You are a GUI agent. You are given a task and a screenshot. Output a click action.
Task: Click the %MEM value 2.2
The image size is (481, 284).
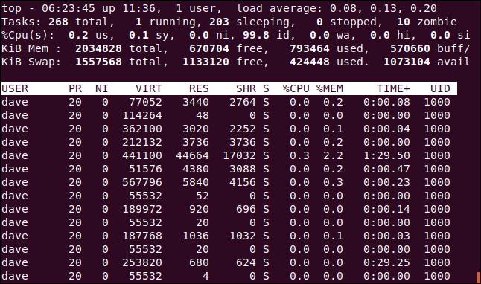(x=333, y=155)
